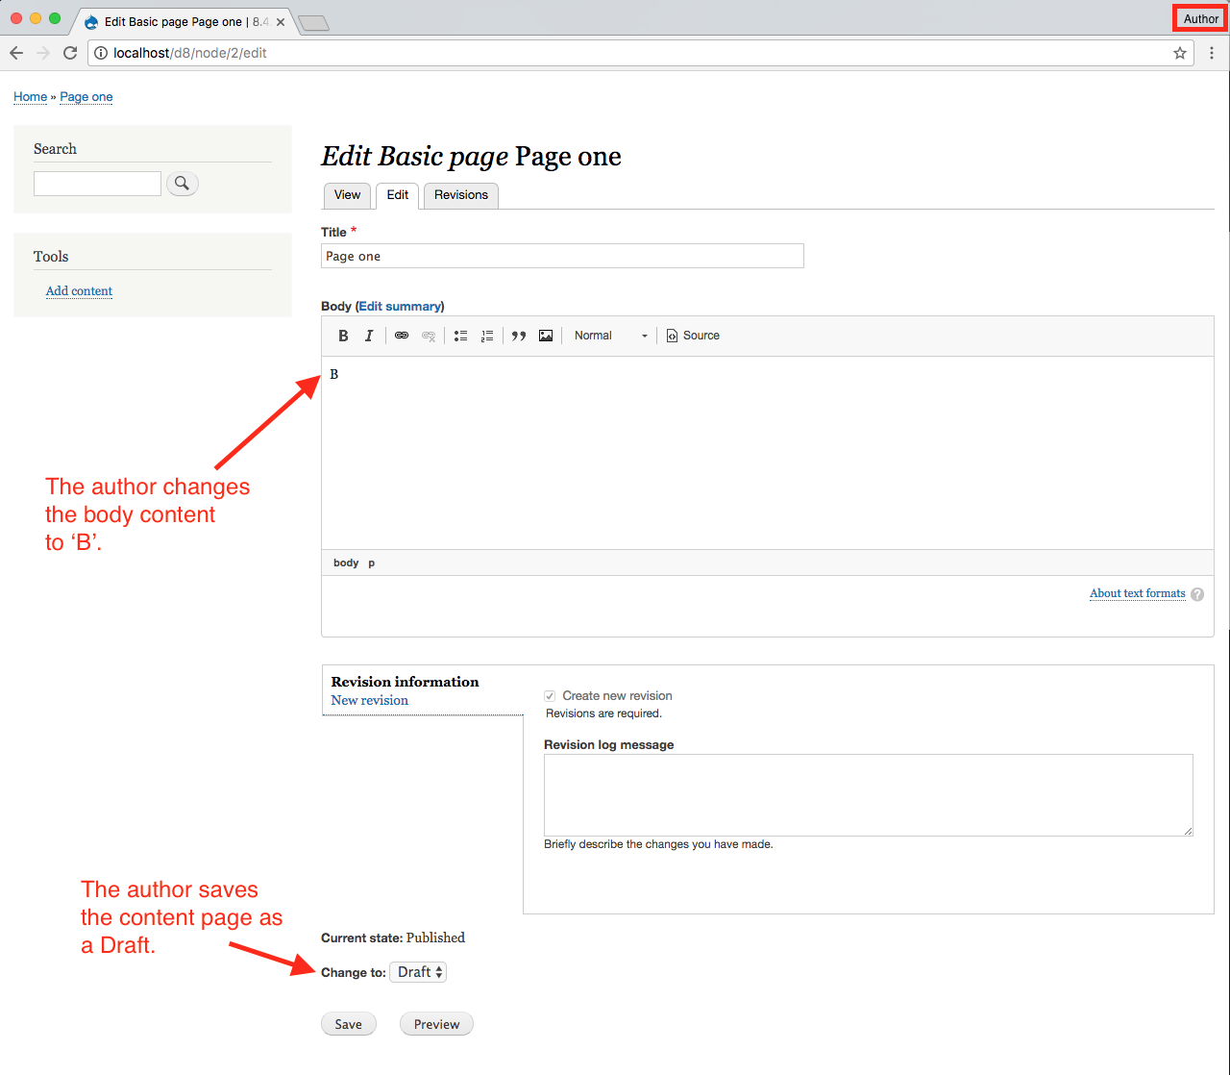Insert a bulleted list in the editor
Screen dimensions: 1230x1075
pyautogui.click(x=460, y=335)
